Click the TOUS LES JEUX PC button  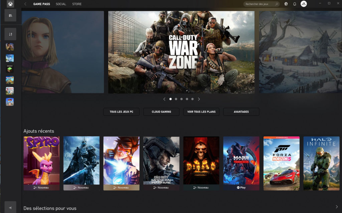click(x=122, y=112)
